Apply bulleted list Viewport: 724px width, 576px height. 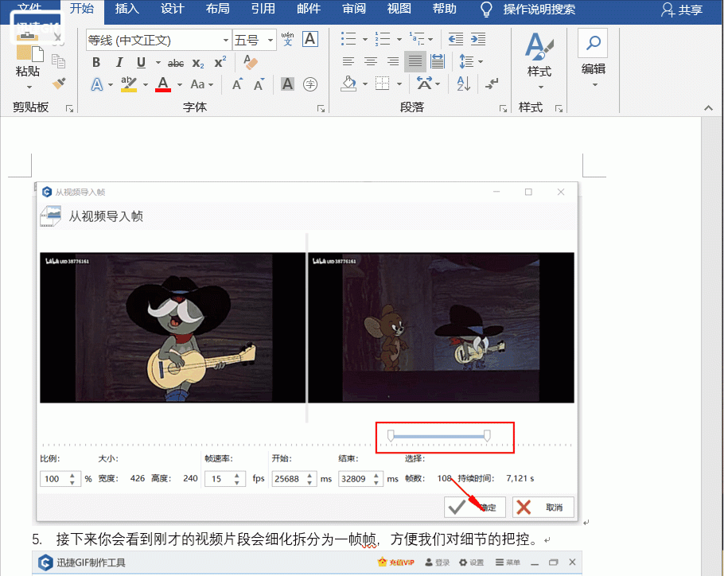(x=348, y=39)
